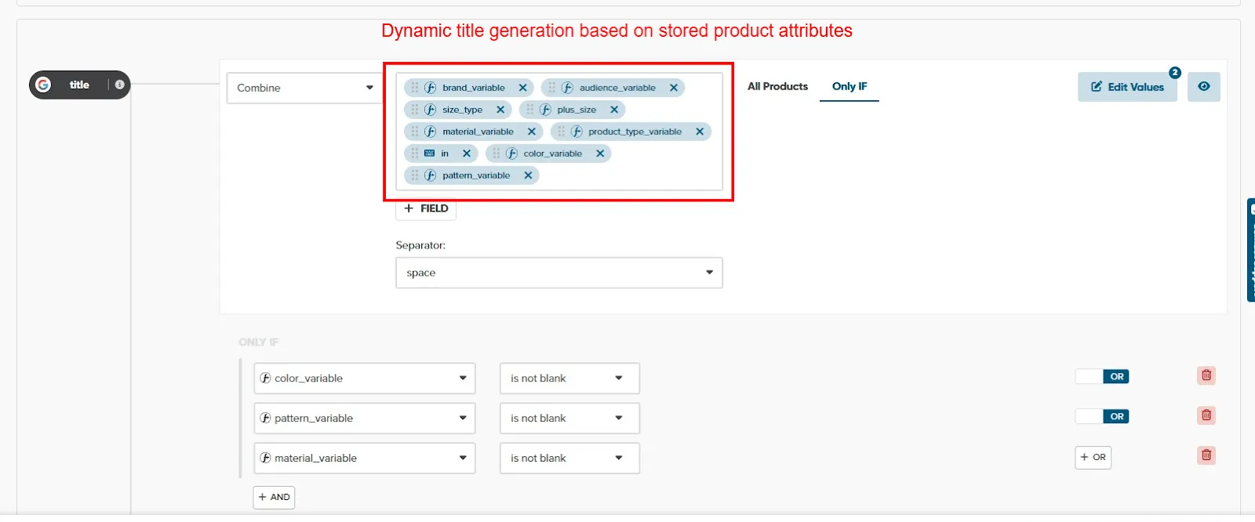Click the material_variable drag handle
The height and width of the screenshot is (522, 1255).
point(415,132)
